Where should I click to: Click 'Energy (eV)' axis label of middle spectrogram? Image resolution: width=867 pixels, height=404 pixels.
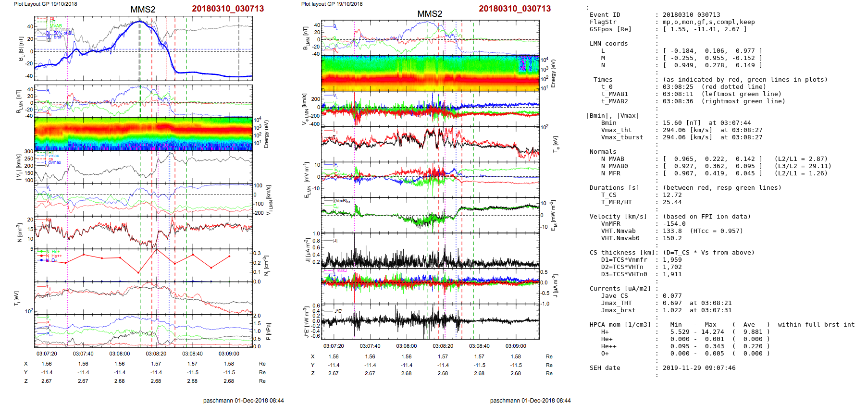click(x=553, y=73)
